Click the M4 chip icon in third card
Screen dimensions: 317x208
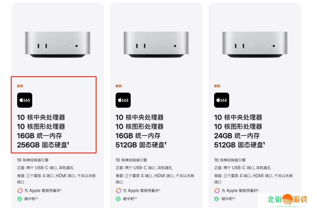click(x=221, y=100)
